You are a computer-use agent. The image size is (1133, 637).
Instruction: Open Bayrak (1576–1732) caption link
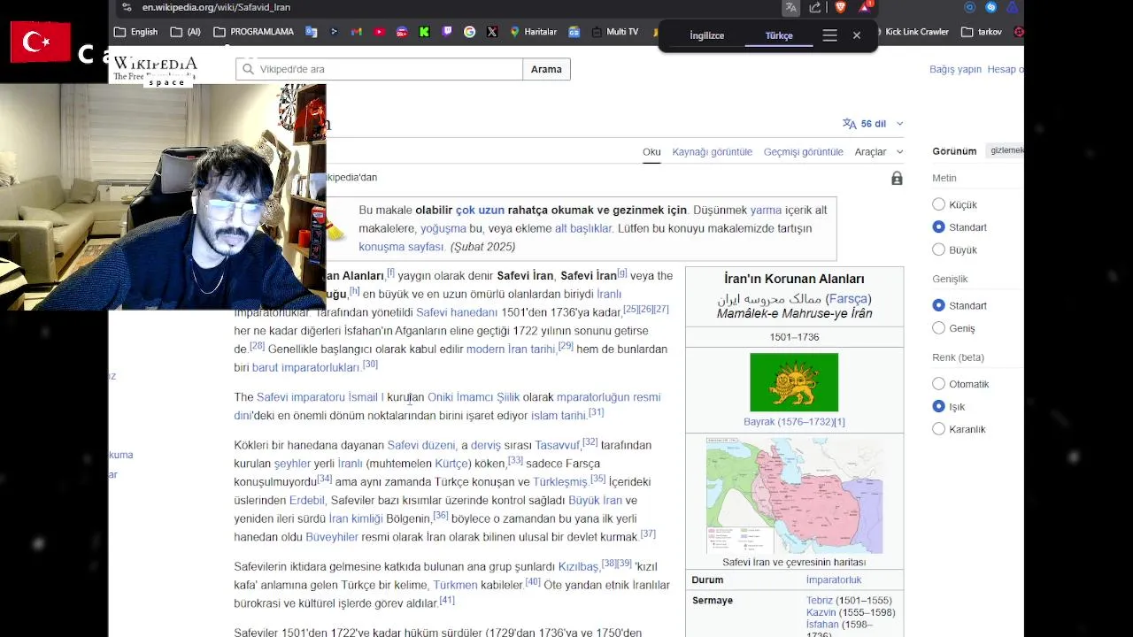point(794,422)
